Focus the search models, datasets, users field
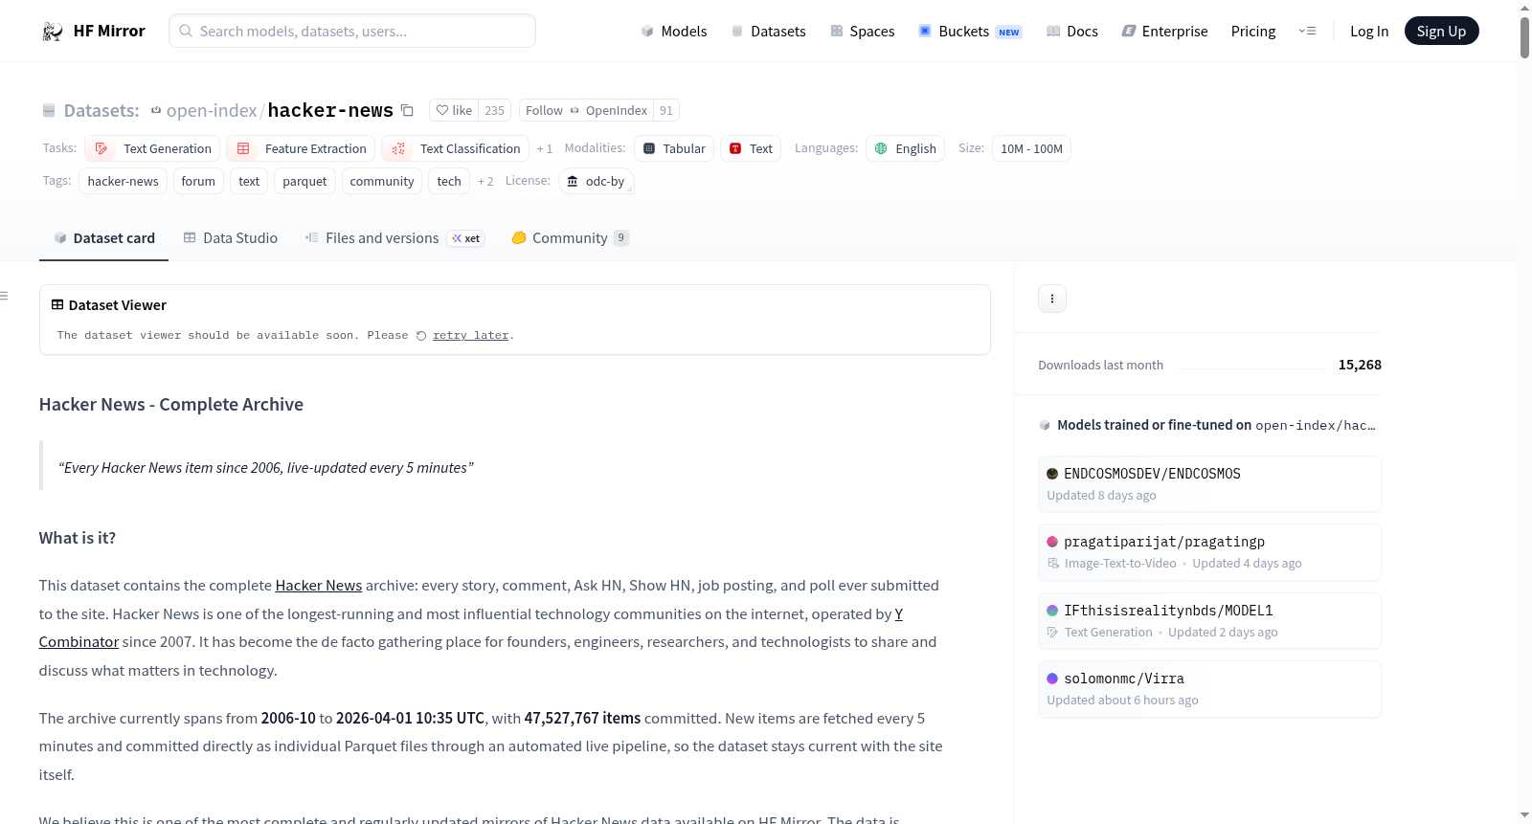 tap(352, 31)
